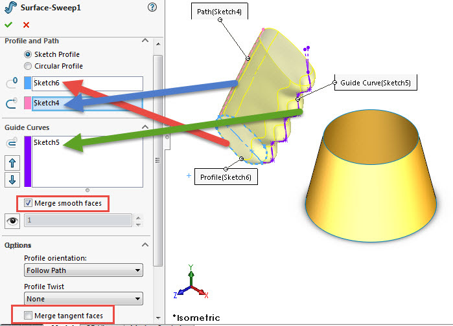Click the XYZ orientation triad

[x=191, y=283]
